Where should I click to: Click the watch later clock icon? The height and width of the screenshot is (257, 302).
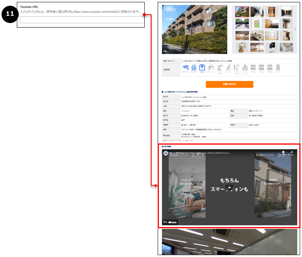click(283, 152)
